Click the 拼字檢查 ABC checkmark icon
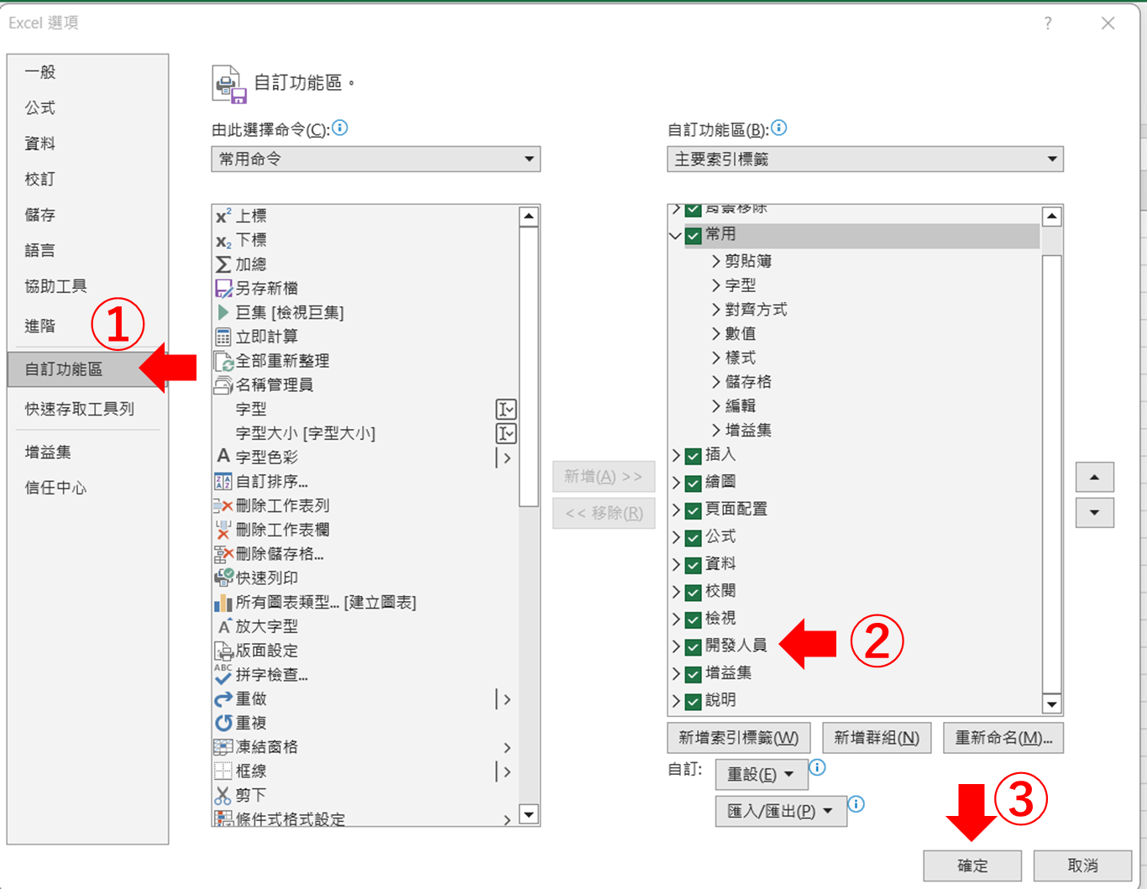 coord(223,674)
